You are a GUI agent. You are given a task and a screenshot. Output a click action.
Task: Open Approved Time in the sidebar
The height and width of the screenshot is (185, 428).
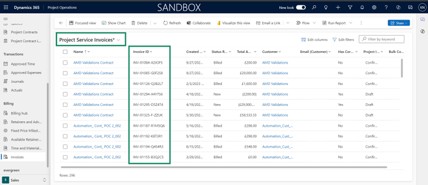click(23, 64)
